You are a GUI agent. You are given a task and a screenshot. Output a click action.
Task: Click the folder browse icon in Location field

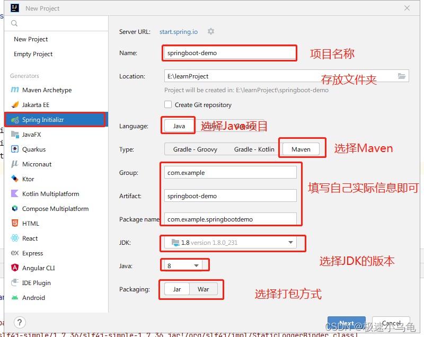402,76
